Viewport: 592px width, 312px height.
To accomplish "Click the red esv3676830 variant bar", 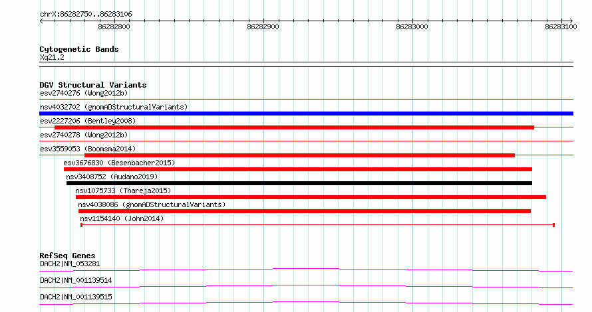I will coord(298,169).
